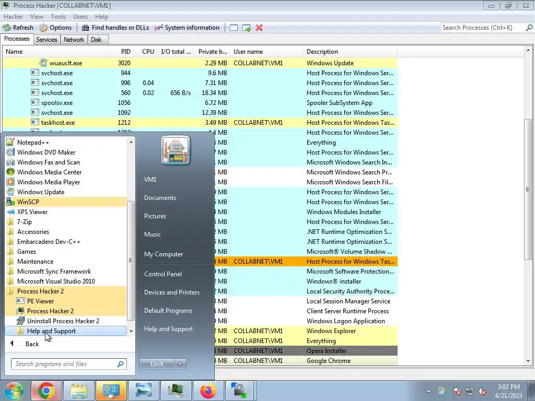Select taskhost.exe PID 1212 row
The width and height of the screenshot is (535, 401).
tap(200, 122)
